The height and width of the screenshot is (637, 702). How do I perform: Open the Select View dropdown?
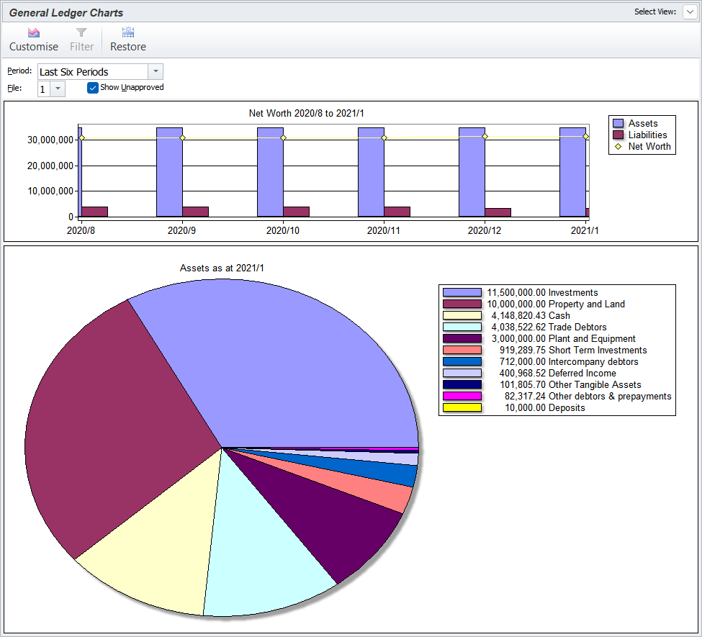pos(689,12)
